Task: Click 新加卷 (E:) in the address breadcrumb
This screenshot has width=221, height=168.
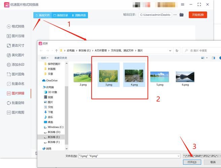Action: (x=85, y=50)
